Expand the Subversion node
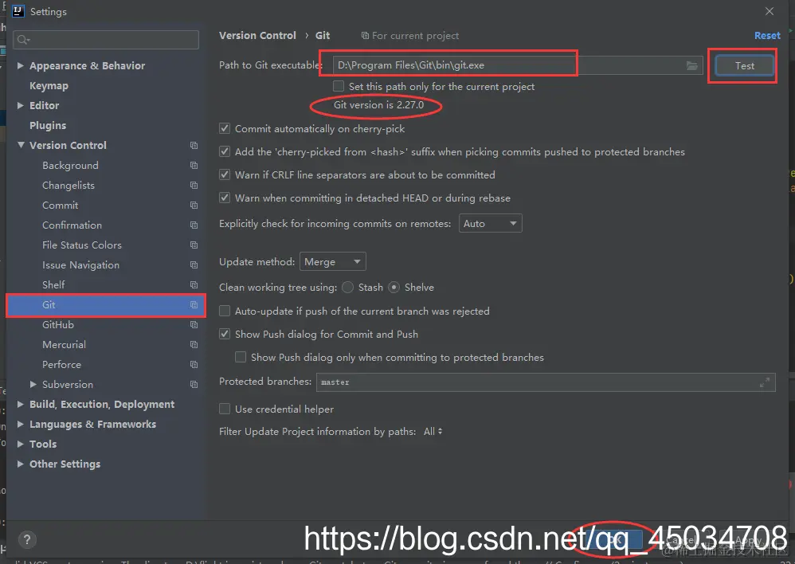The width and height of the screenshot is (795, 564). (x=33, y=385)
